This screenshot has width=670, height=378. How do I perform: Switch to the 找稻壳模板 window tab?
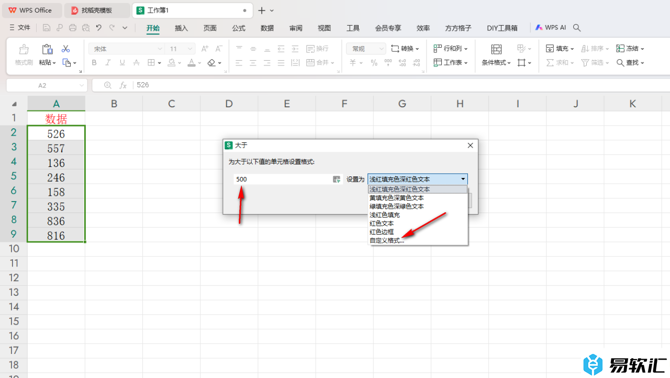click(x=97, y=10)
